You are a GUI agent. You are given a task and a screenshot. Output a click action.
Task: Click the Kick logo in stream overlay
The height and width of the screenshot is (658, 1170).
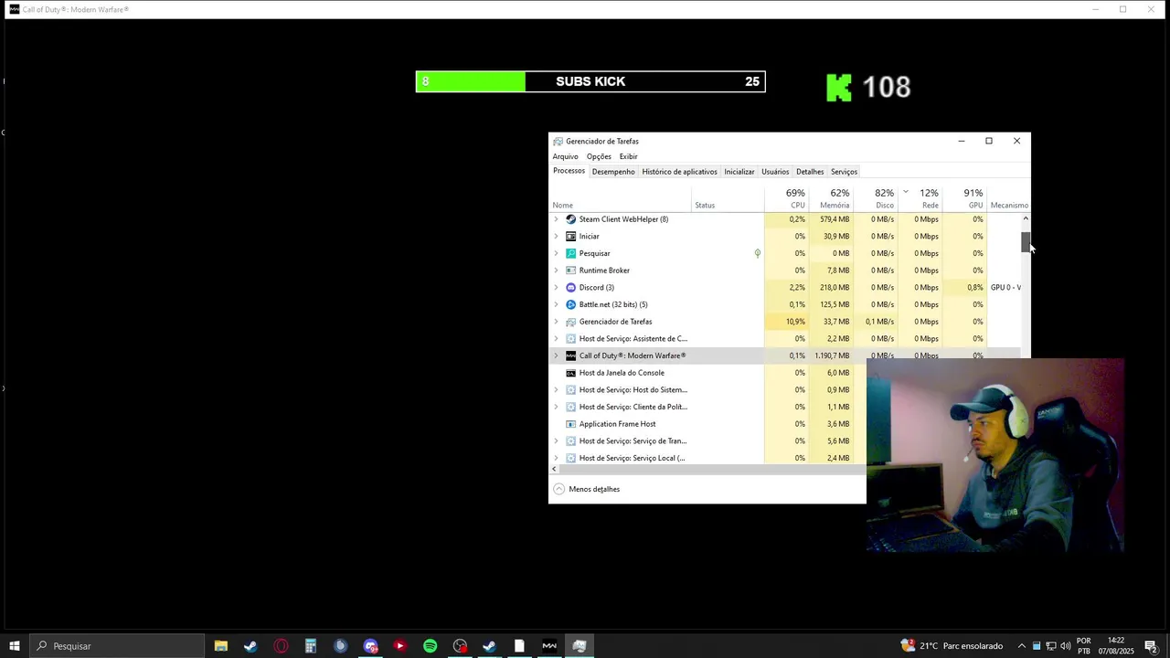(x=838, y=87)
